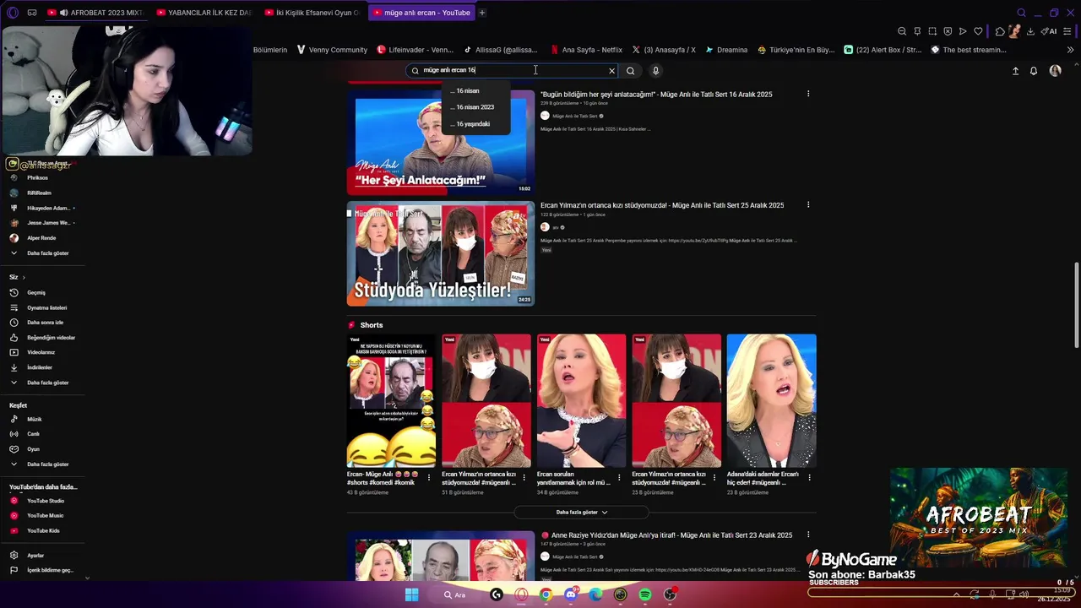Start voice search with the microphone icon
1081x608 pixels.
[x=655, y=71]
